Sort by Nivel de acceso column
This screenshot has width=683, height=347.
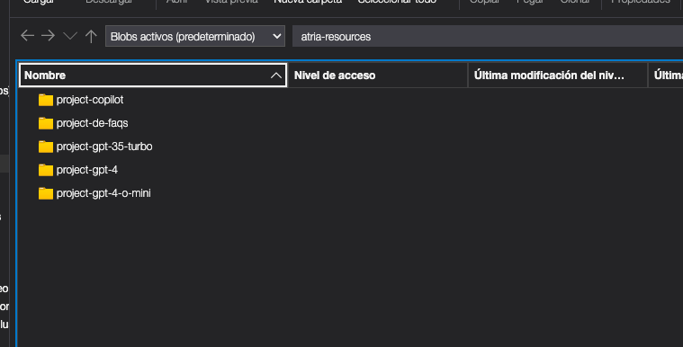[378, 76]
